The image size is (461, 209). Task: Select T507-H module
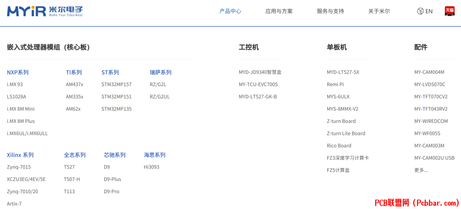(72, 179)
